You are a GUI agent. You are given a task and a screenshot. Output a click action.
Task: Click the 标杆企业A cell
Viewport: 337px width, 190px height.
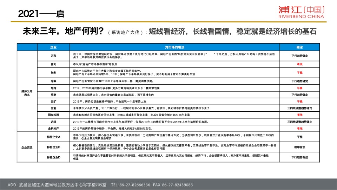[x=53, y=137]
